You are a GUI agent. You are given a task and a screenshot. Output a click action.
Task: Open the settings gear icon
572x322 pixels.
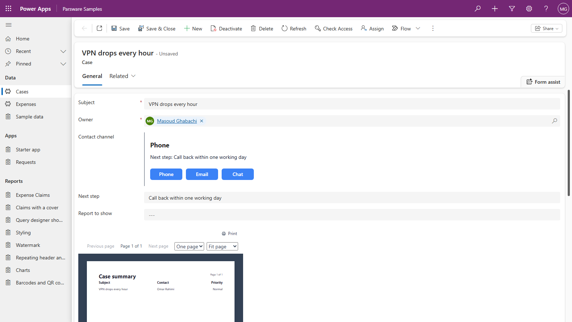tap(529, 9)
